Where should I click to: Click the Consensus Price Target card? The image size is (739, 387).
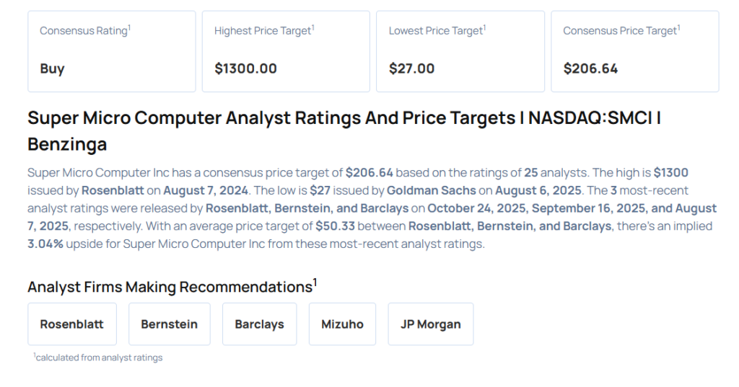(634, 50)
